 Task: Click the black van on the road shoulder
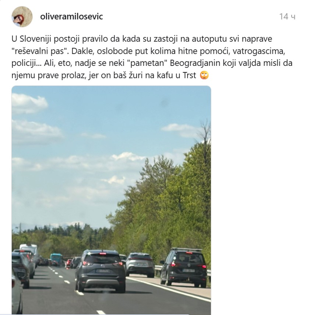[x=183, y=267]
